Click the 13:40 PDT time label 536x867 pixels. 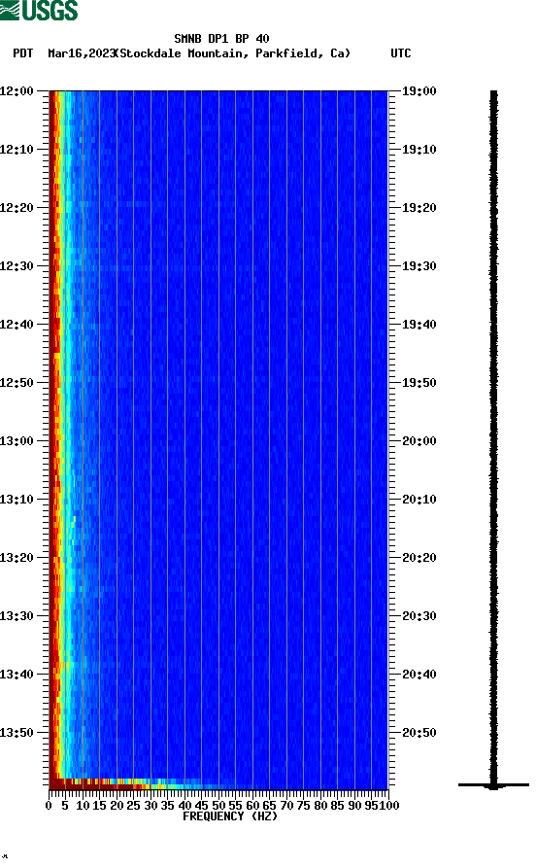click(x=17, y=675)
